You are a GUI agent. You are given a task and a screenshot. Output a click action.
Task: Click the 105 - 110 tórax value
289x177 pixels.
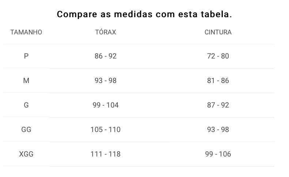[x=106, y=129]
